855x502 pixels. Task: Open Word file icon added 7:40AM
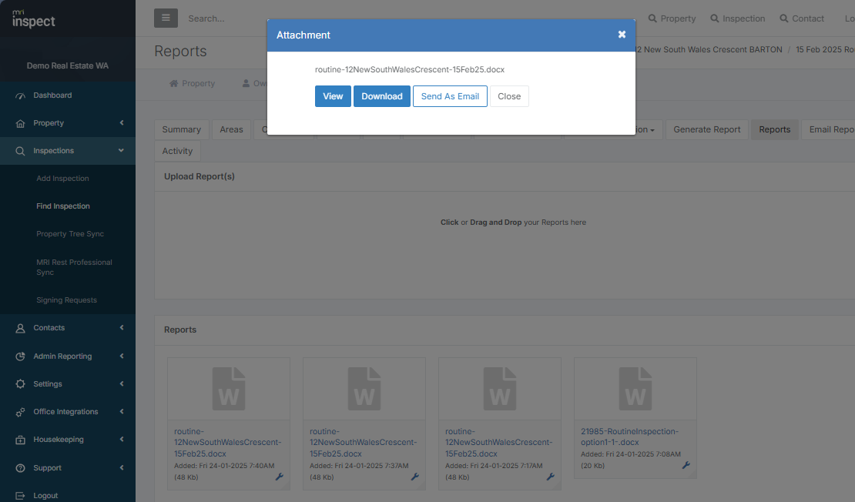click(229, 389)
